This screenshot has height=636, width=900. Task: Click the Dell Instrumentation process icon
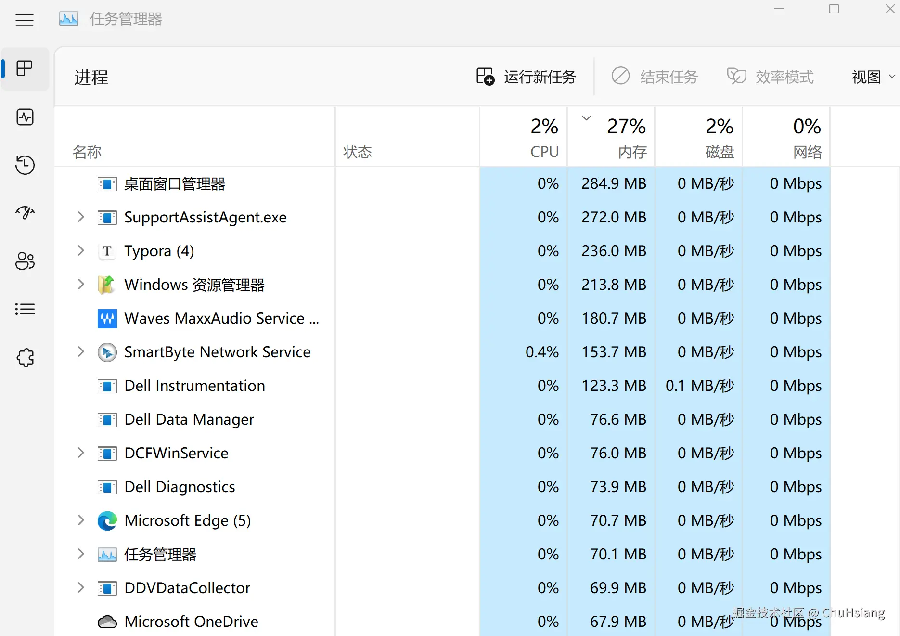107,386
